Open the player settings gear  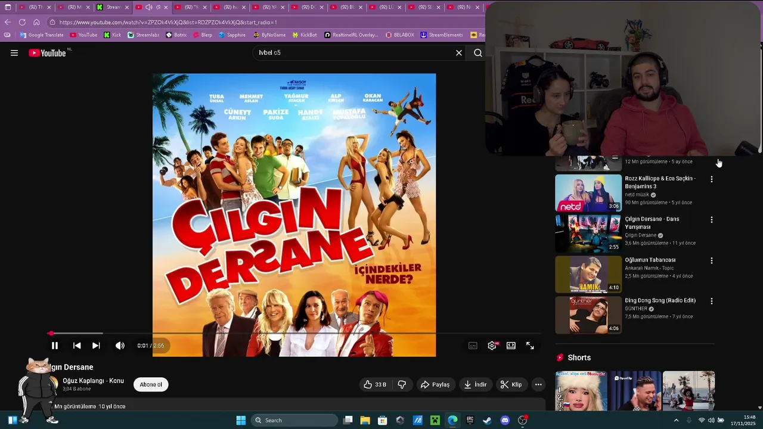[492, 346]
